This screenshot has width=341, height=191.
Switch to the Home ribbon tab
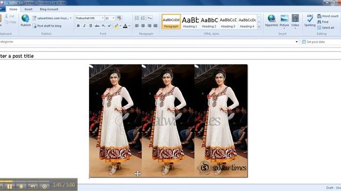tap(13, 10)
